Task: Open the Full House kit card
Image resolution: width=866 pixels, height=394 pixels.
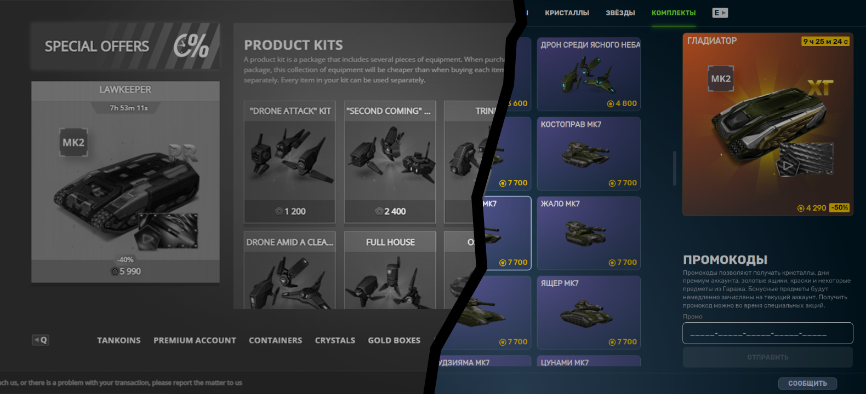Action: (x=390, y=270)
